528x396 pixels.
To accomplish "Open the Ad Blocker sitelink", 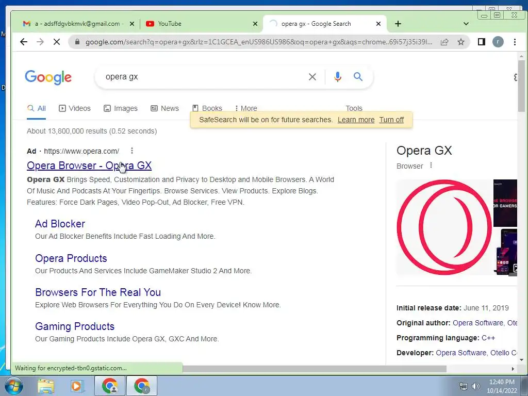I will coord(60,224).
